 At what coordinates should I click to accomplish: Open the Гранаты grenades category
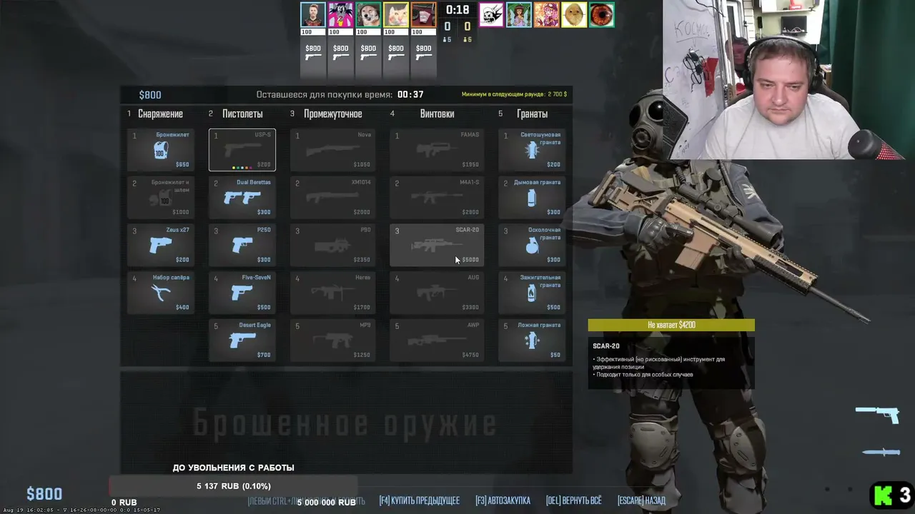pyautogui.click(x=532, y=114)
